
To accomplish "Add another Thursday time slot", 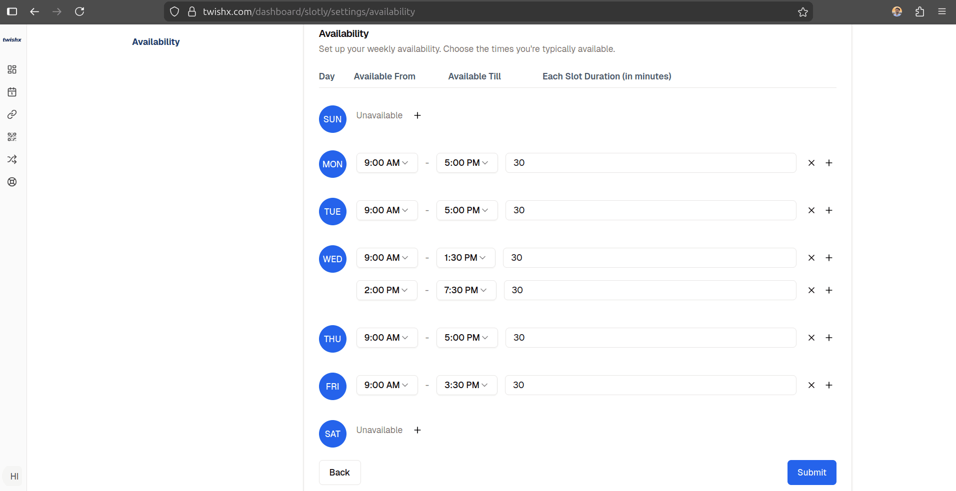I will tap(829, 338).
